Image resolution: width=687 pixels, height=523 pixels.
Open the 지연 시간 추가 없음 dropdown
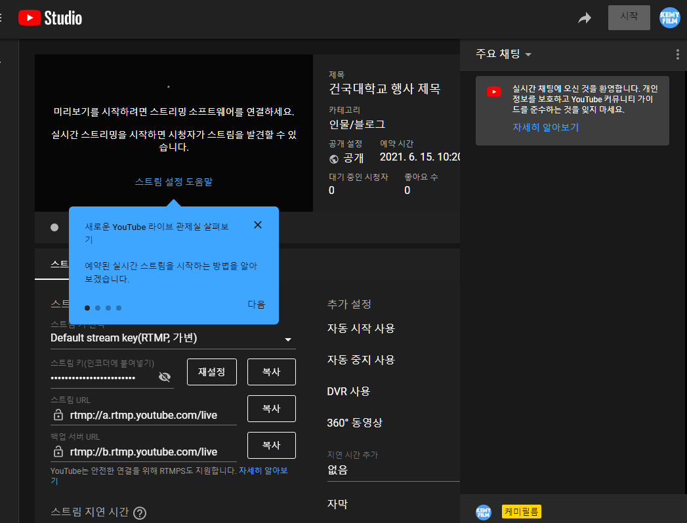(394, 471)
